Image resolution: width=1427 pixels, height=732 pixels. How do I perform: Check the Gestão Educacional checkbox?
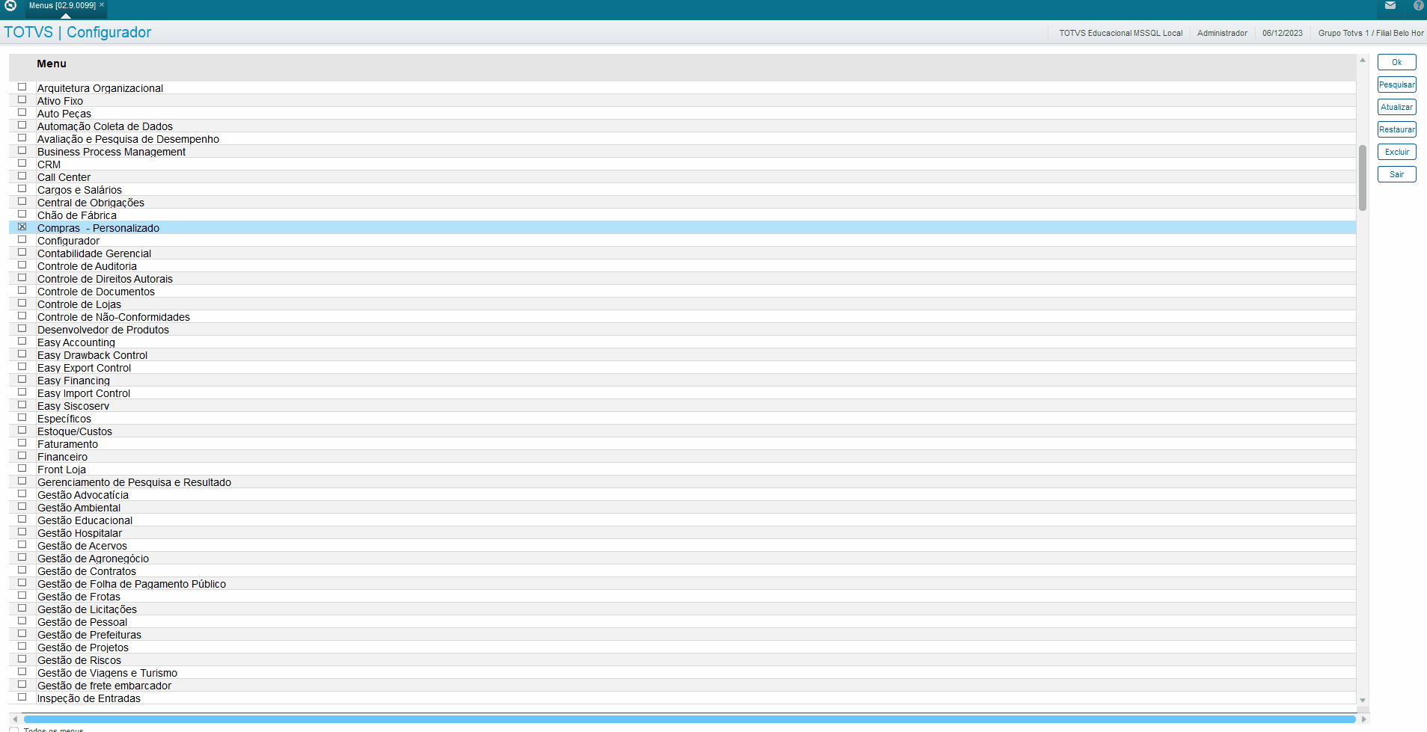pos(22,519)
